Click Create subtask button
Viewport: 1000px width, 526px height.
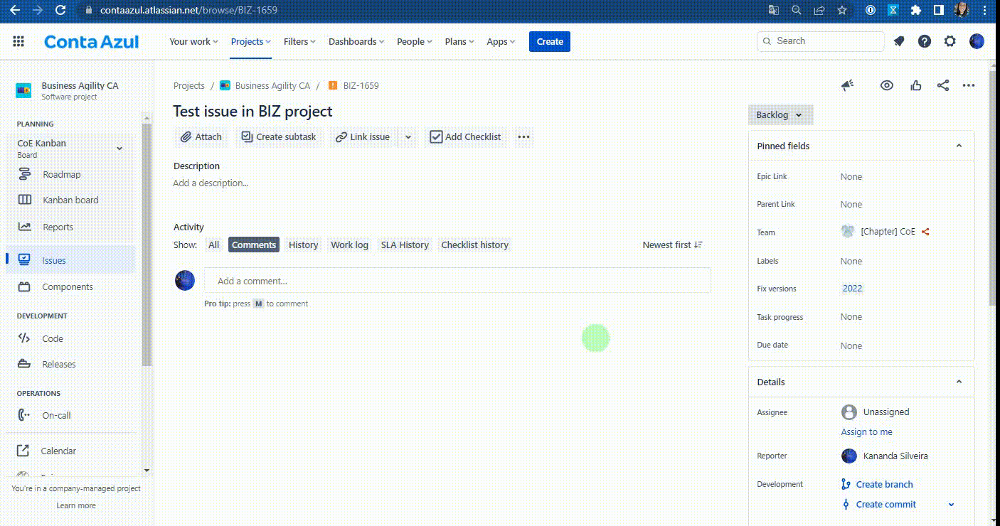279,136
